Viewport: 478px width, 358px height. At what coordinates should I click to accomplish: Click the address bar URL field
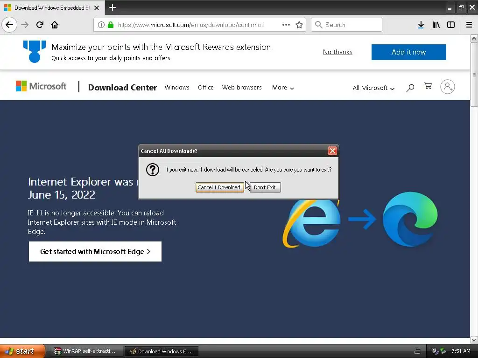coord(191,25)
